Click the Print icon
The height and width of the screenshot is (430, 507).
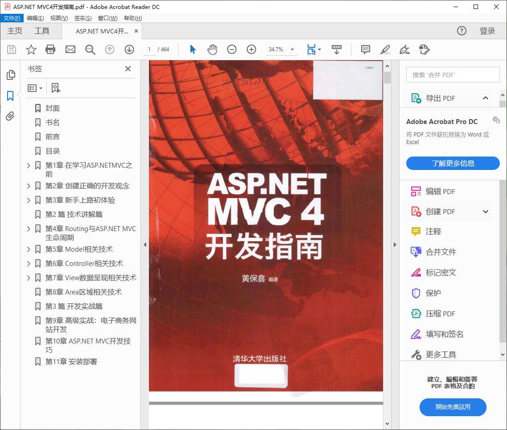(50, 50)
